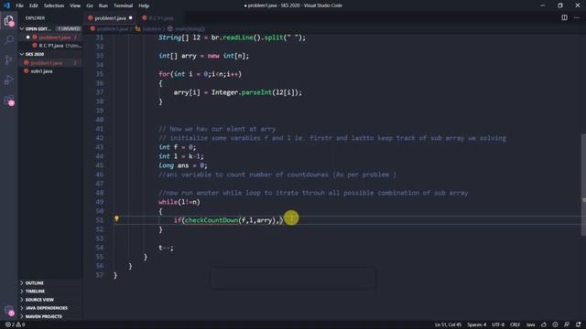This screenshot has width=586, height=329.
Task: Open the Source Control view
Action: click(x=8, y=59)
